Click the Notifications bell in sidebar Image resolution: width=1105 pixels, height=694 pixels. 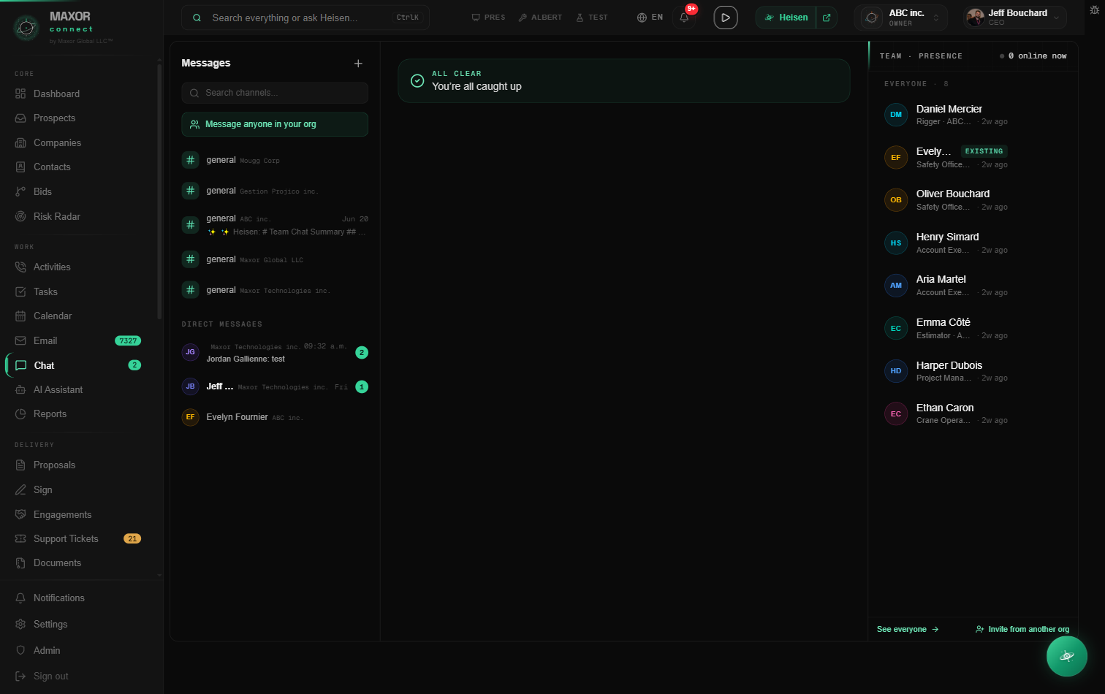coord(20,598)
